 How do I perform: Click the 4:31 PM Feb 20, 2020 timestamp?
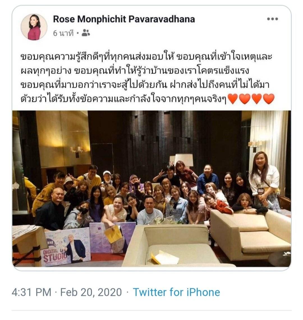pyautogui.click(x=67, y=292)
